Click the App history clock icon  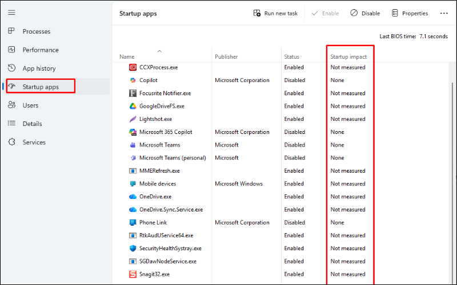tap(11, 68)
